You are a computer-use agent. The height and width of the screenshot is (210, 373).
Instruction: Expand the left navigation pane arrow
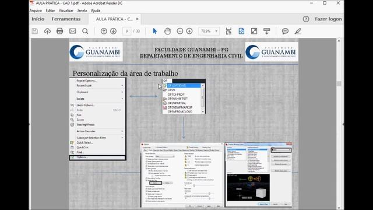coord(30,124)
